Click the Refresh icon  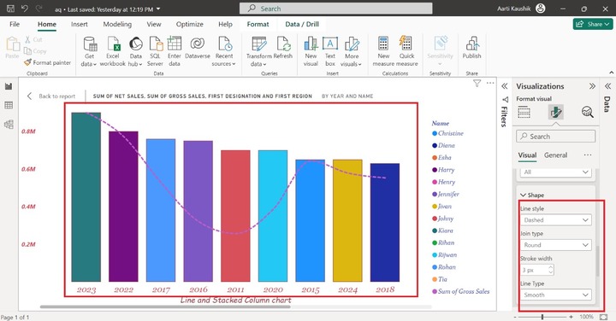point(283,48)
